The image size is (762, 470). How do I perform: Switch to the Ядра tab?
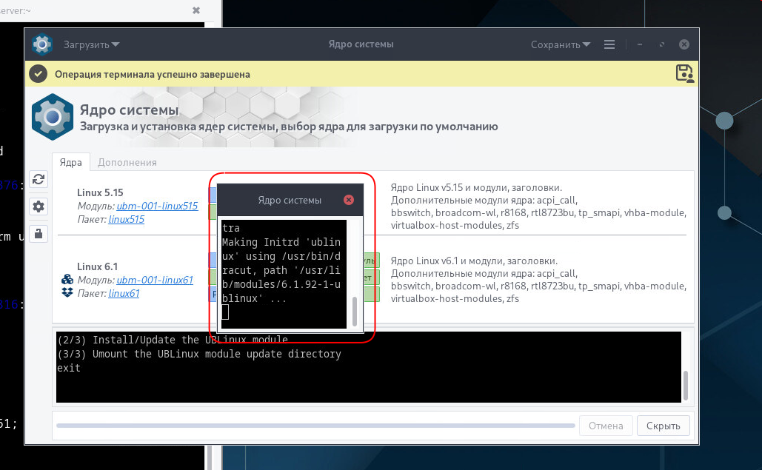[x=70, y=162]
